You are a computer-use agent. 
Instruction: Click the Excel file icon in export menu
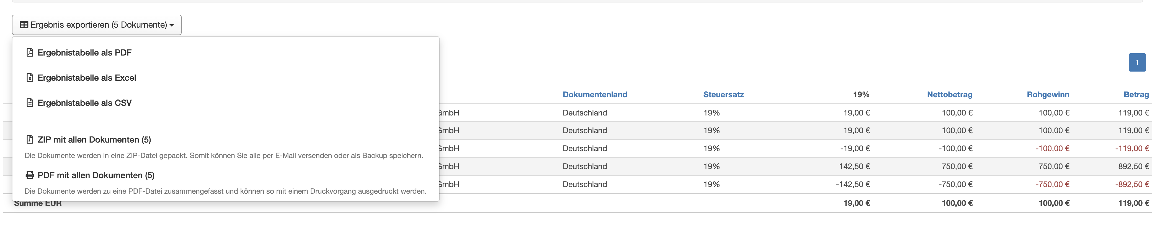tap(30, 77)
